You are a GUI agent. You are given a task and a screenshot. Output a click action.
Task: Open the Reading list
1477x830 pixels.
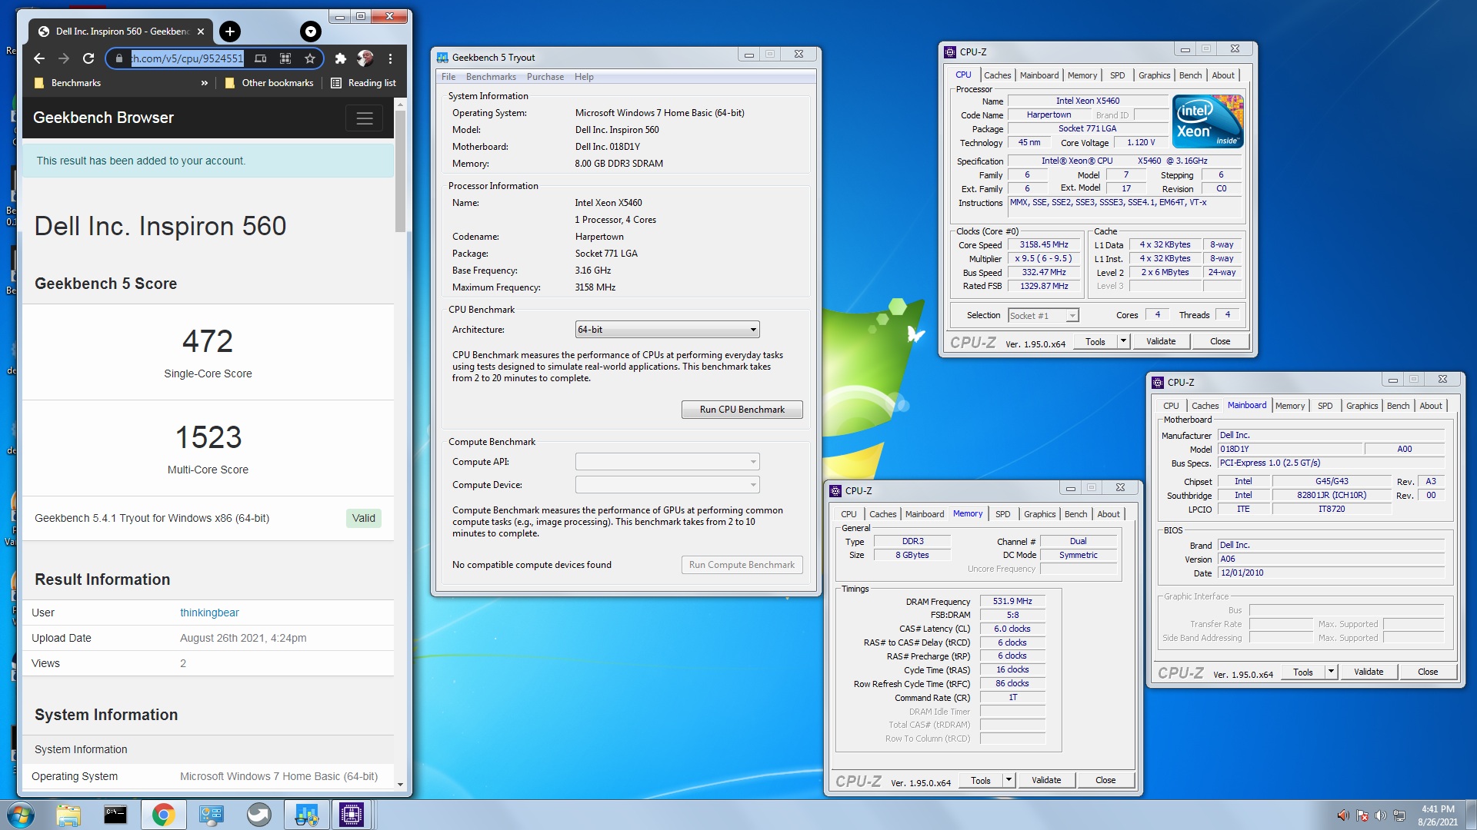(364, 83)
